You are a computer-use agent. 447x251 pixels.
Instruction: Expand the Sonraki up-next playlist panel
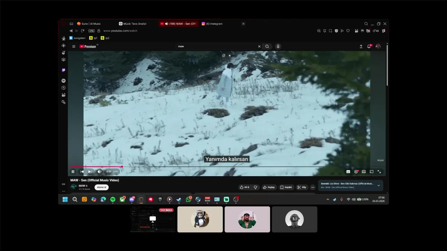pos(379,185)
